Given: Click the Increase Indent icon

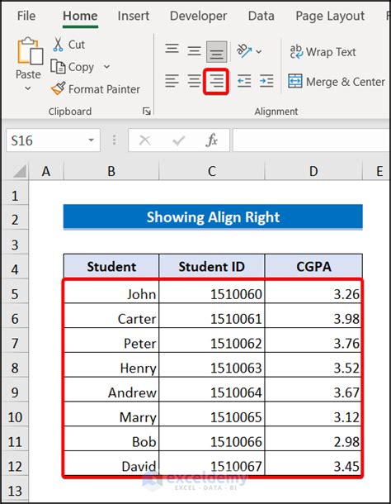Looking at the screenshot, I should tap(266, 81).
